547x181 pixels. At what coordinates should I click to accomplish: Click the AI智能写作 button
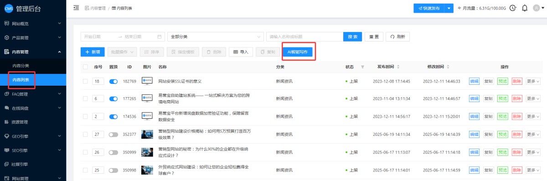coord(298,52)
